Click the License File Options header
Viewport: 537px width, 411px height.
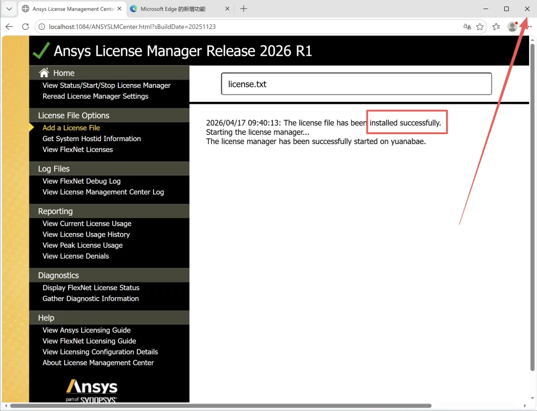tap(74, 115)
